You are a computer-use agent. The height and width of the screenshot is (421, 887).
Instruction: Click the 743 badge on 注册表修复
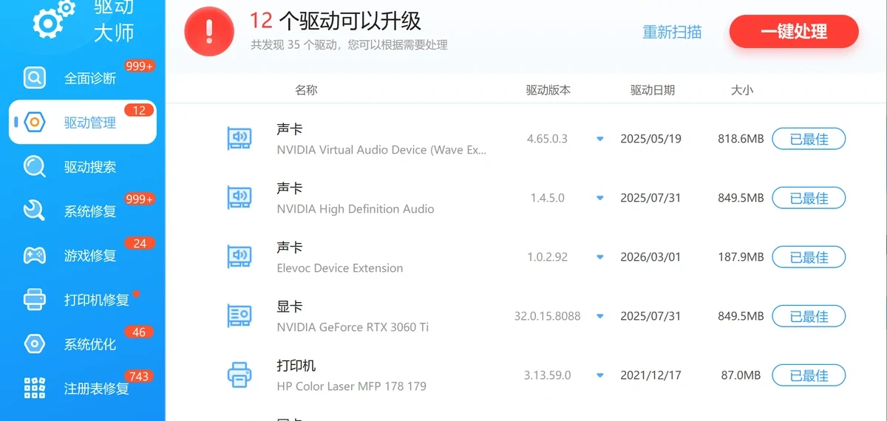[x=140, y=376]
